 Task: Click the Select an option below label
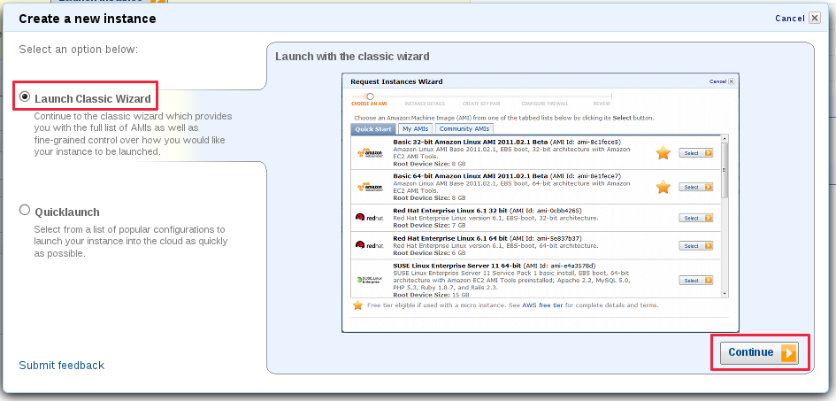pos(79,50)
